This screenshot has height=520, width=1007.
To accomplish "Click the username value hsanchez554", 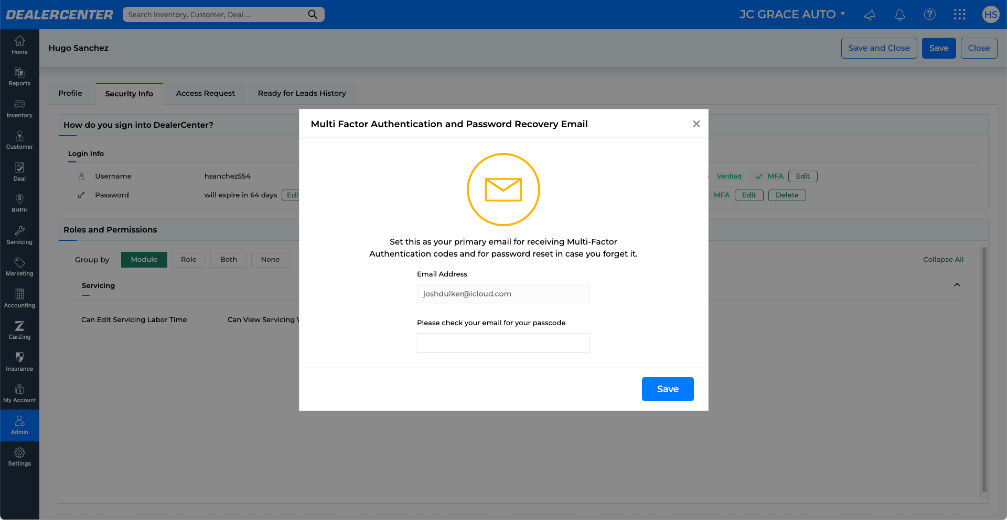I will (228, 176).
